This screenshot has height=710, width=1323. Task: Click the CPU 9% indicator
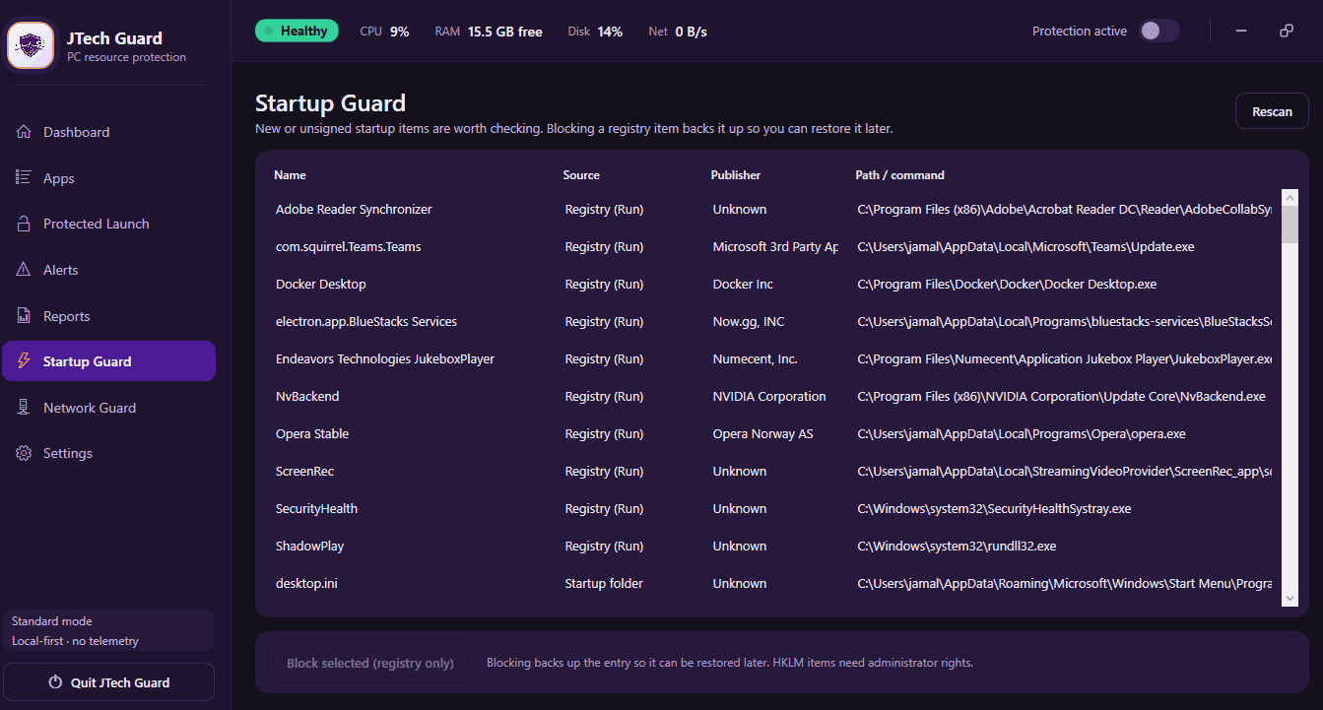pyautogui.click(x=384, y=32)
